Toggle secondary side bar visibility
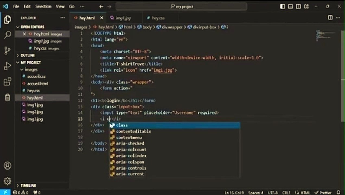 [298, 6]
